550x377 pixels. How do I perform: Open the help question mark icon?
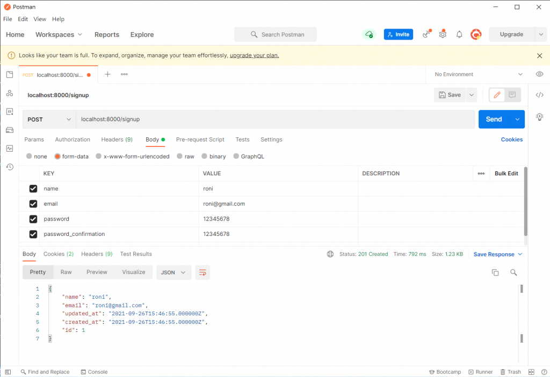click(x=544, y=372)
